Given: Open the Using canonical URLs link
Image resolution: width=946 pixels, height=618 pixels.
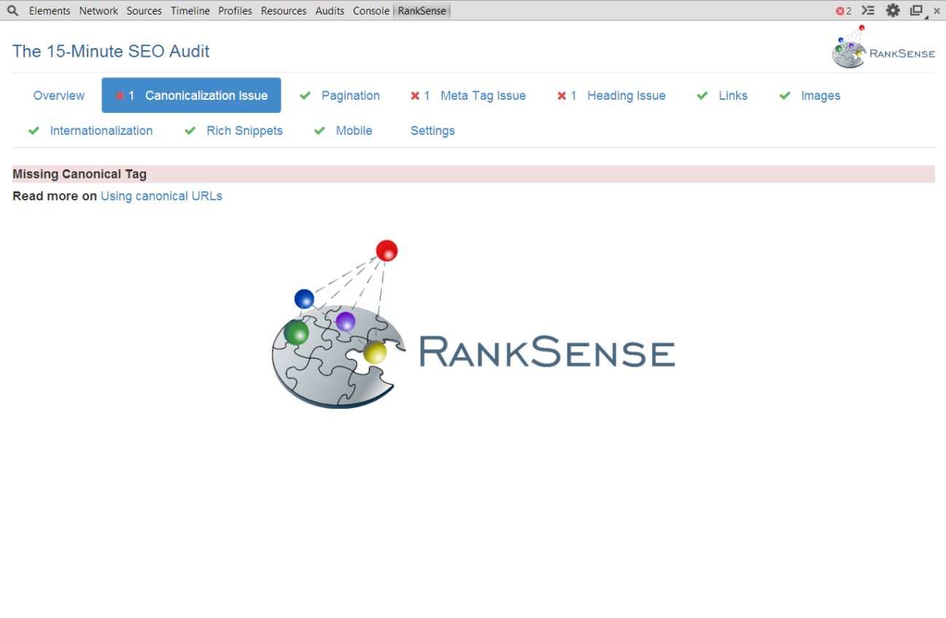Looking at the screenshot, I should pyautogui.click(x=161, y=195).
